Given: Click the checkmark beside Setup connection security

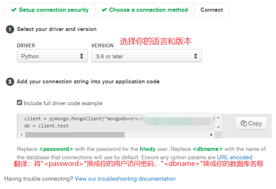Looking at the screenshot, I should point(14,10).
